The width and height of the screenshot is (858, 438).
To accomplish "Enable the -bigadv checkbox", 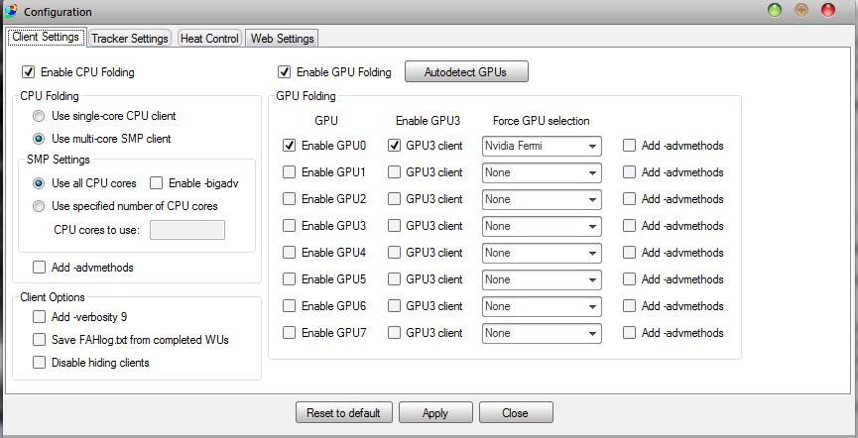I will point(157,183).
